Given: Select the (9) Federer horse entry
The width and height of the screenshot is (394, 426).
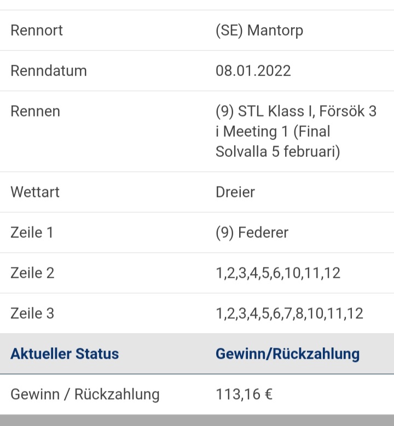Looking at the screenshot, I should click(252, 233).
